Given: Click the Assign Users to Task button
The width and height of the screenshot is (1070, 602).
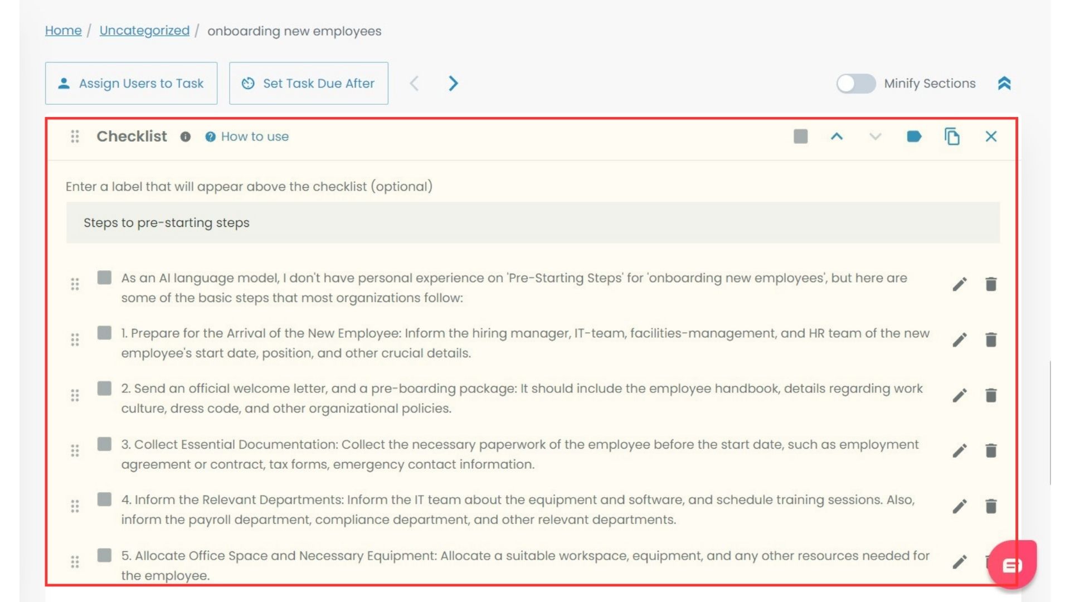Looking at the screenshot, I should 131,83.
